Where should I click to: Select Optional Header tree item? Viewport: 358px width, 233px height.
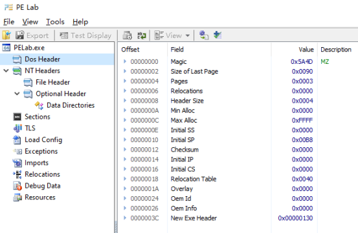pos(61,94)
